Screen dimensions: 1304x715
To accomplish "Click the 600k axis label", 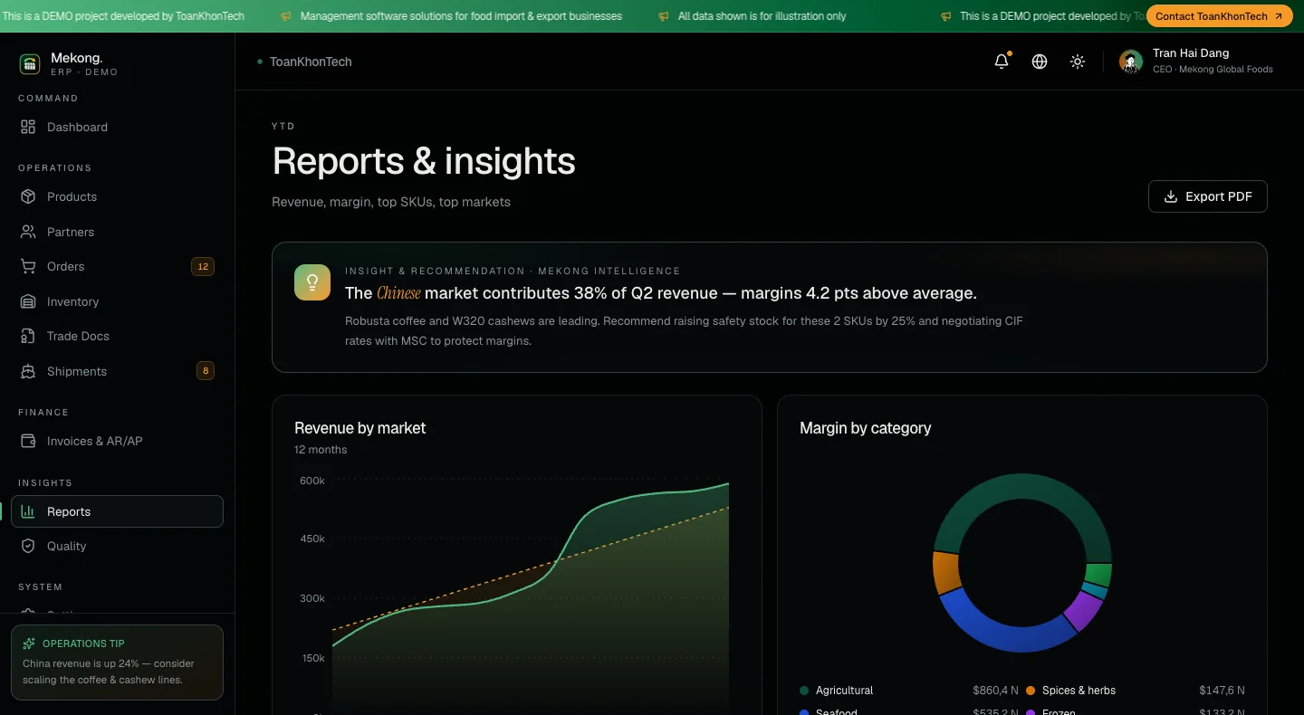I will click(312, 481).
